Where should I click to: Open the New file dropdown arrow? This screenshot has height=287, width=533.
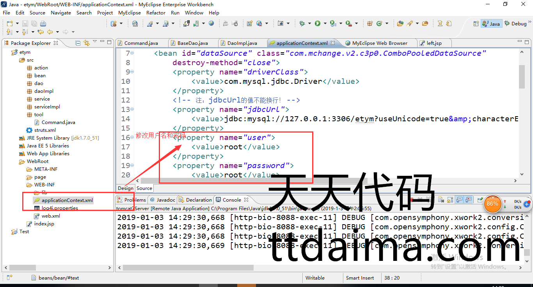coord(16,24)
